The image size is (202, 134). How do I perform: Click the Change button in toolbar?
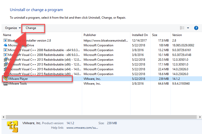(x=31, y=28)
